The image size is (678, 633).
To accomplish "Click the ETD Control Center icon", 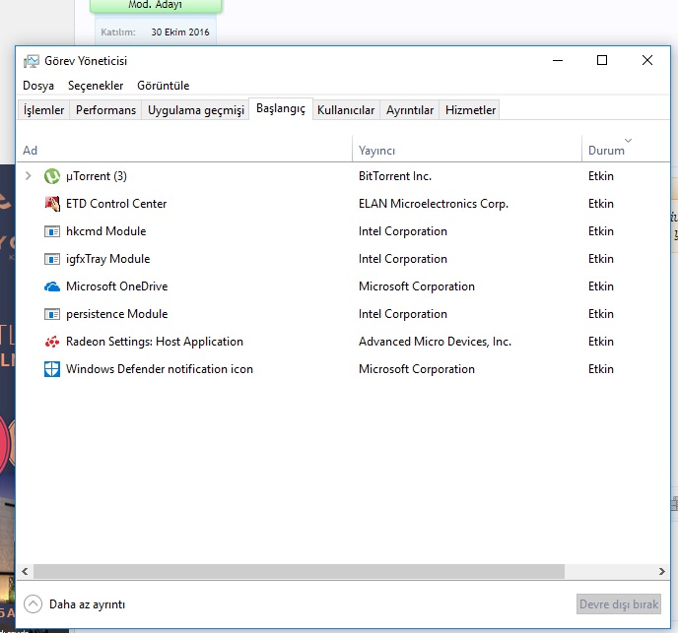I will [52, 204].
